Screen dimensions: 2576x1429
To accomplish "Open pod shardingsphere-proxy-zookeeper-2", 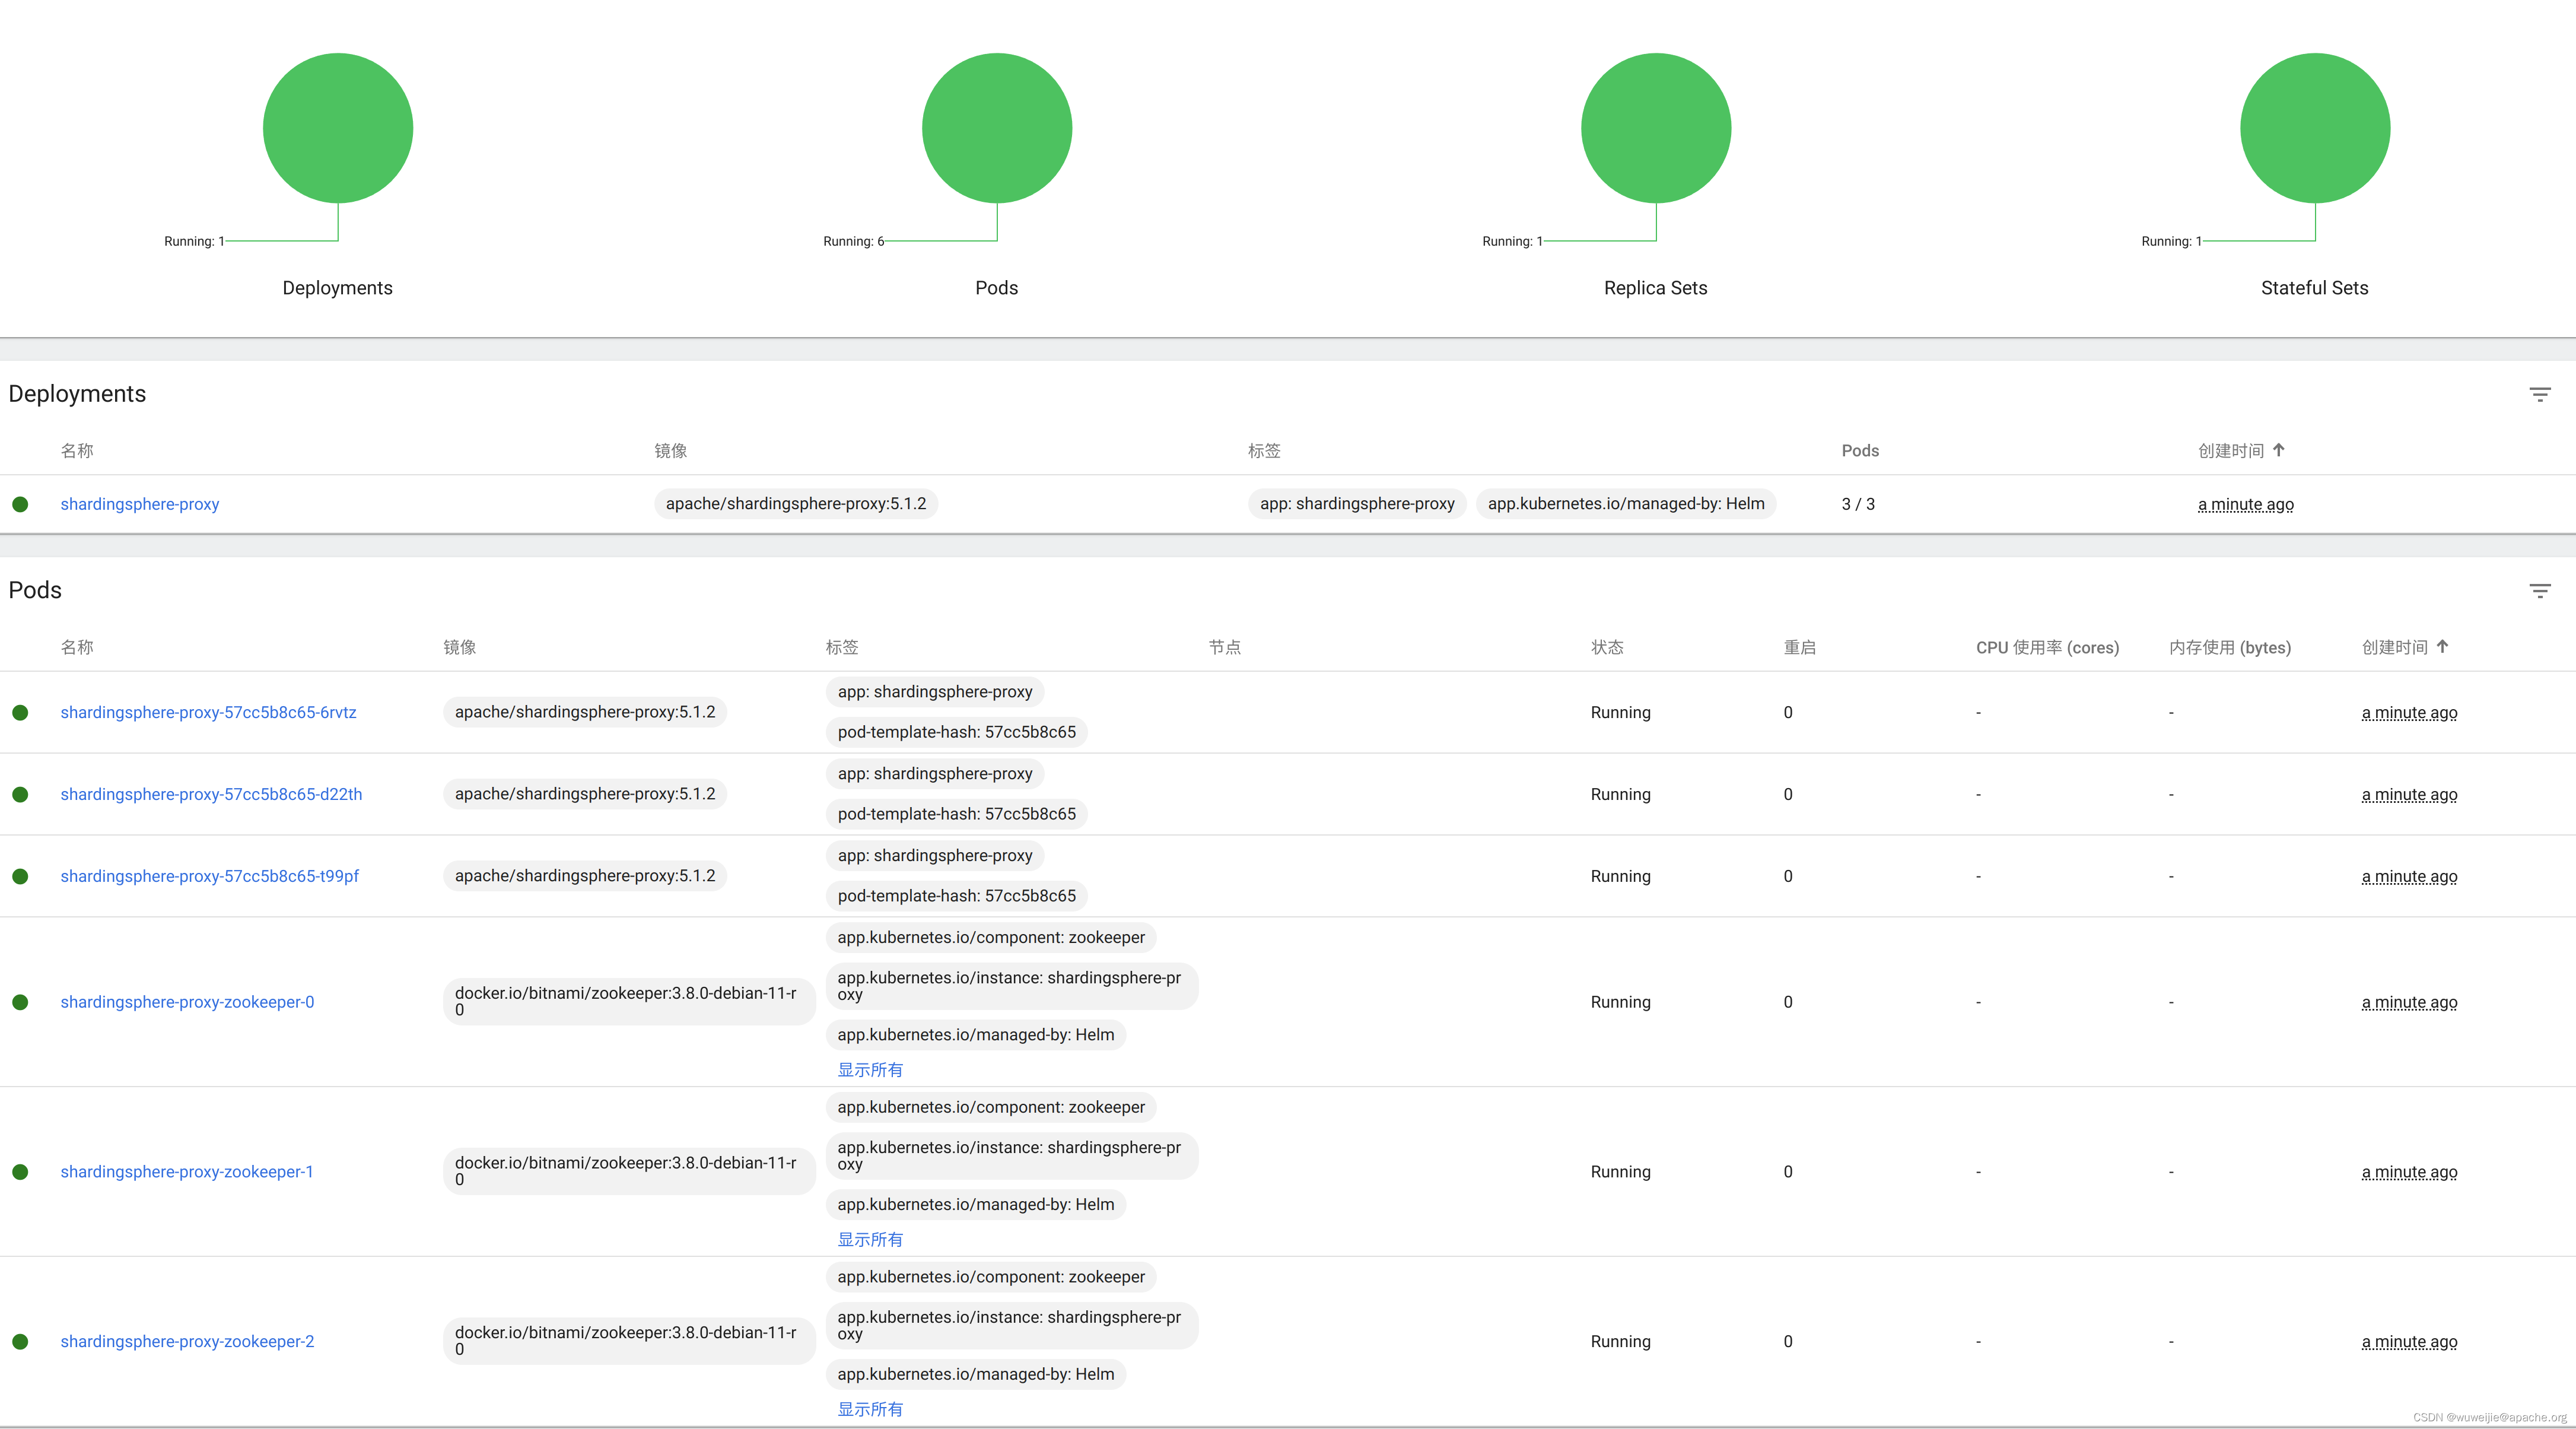I will click(187, 1342).
